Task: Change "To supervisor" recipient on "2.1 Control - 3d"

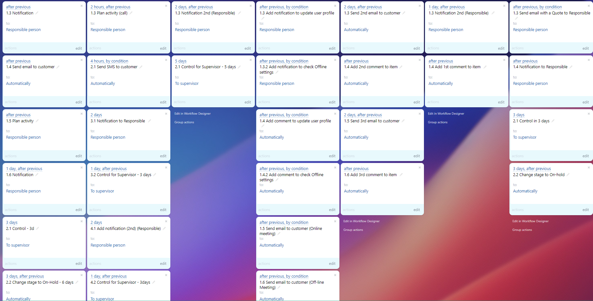Action: (x=18, y=245)
